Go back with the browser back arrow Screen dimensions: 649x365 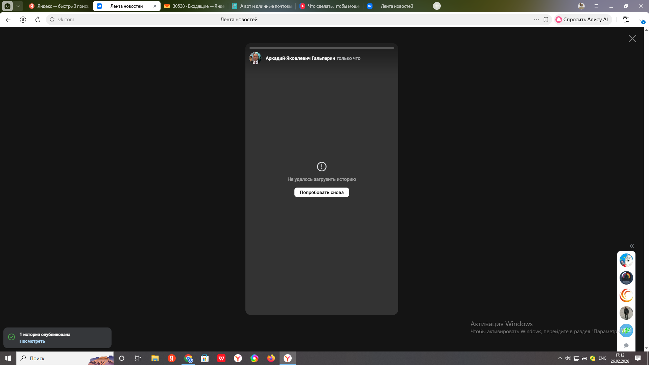tap(8, 20)
